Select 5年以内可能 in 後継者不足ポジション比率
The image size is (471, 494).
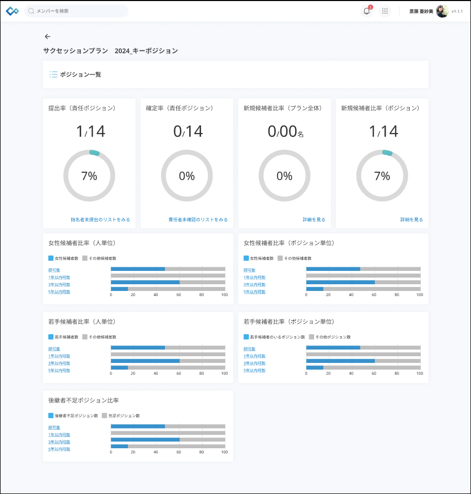coord(59,449)
